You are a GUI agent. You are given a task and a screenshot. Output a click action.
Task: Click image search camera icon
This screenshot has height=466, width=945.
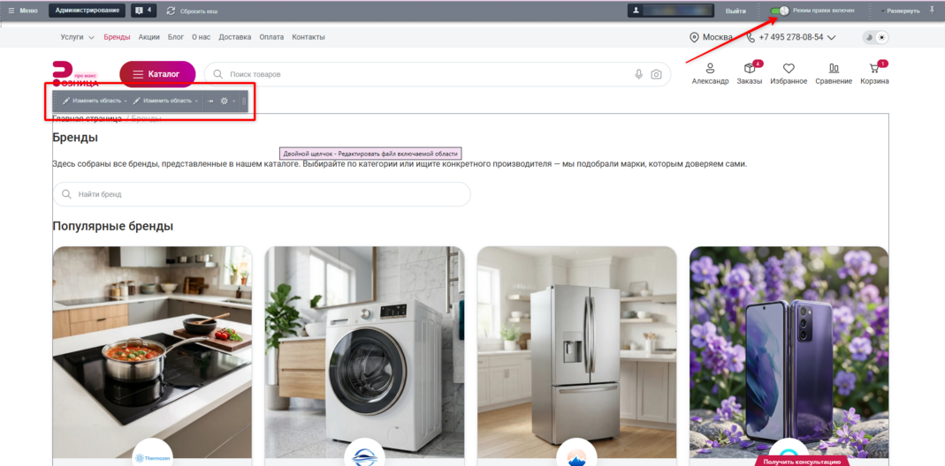point(656,75)
